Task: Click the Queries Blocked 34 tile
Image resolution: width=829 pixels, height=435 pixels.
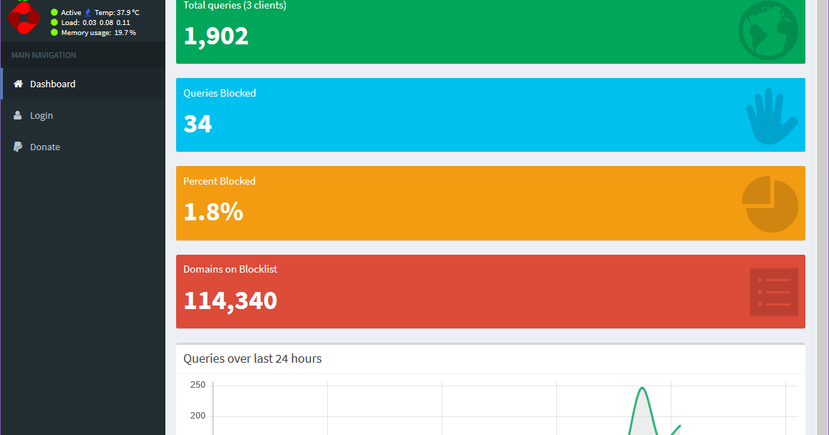Action: click(199, 124)
